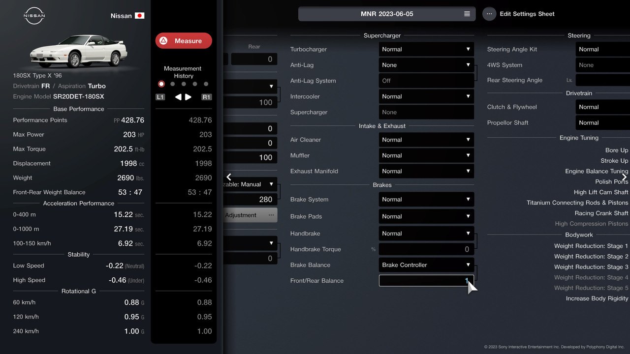Open the Intercooler dropdown
The height and width of the screenshot is (354, 630).
427,96
